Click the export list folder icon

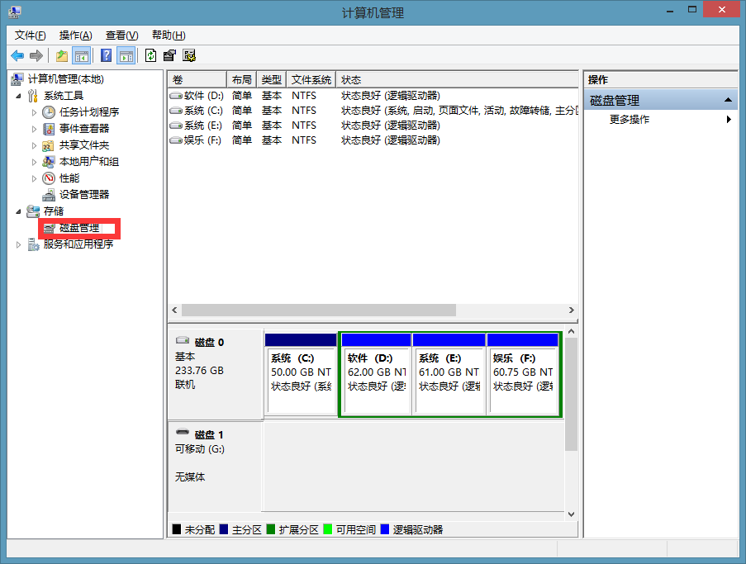coord(61,55)
